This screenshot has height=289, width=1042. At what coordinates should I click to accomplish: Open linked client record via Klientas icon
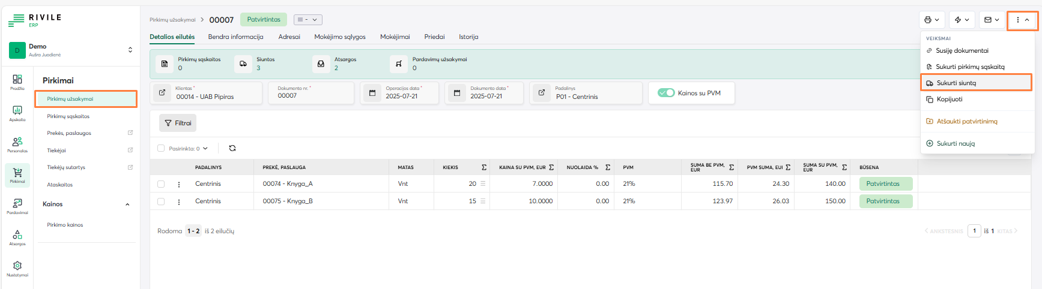coord(162,93)
